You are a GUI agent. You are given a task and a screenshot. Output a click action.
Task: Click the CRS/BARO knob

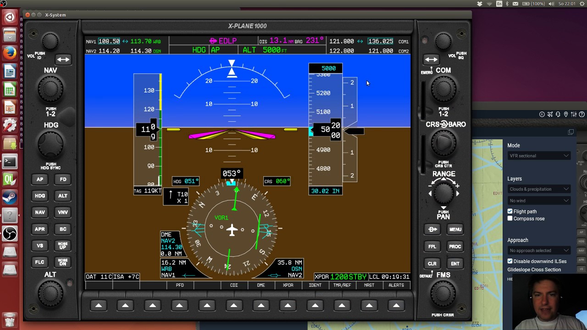(443, 143)
